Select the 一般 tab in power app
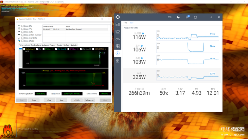Screen dimensions: 248x139 (125, 23)
